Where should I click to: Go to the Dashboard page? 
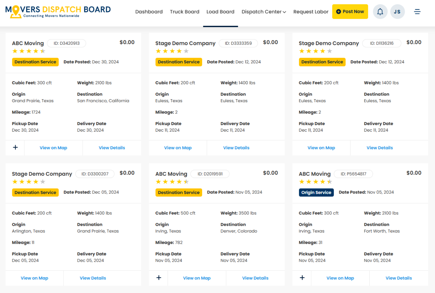pyautogui.click(x=149, y=12)
